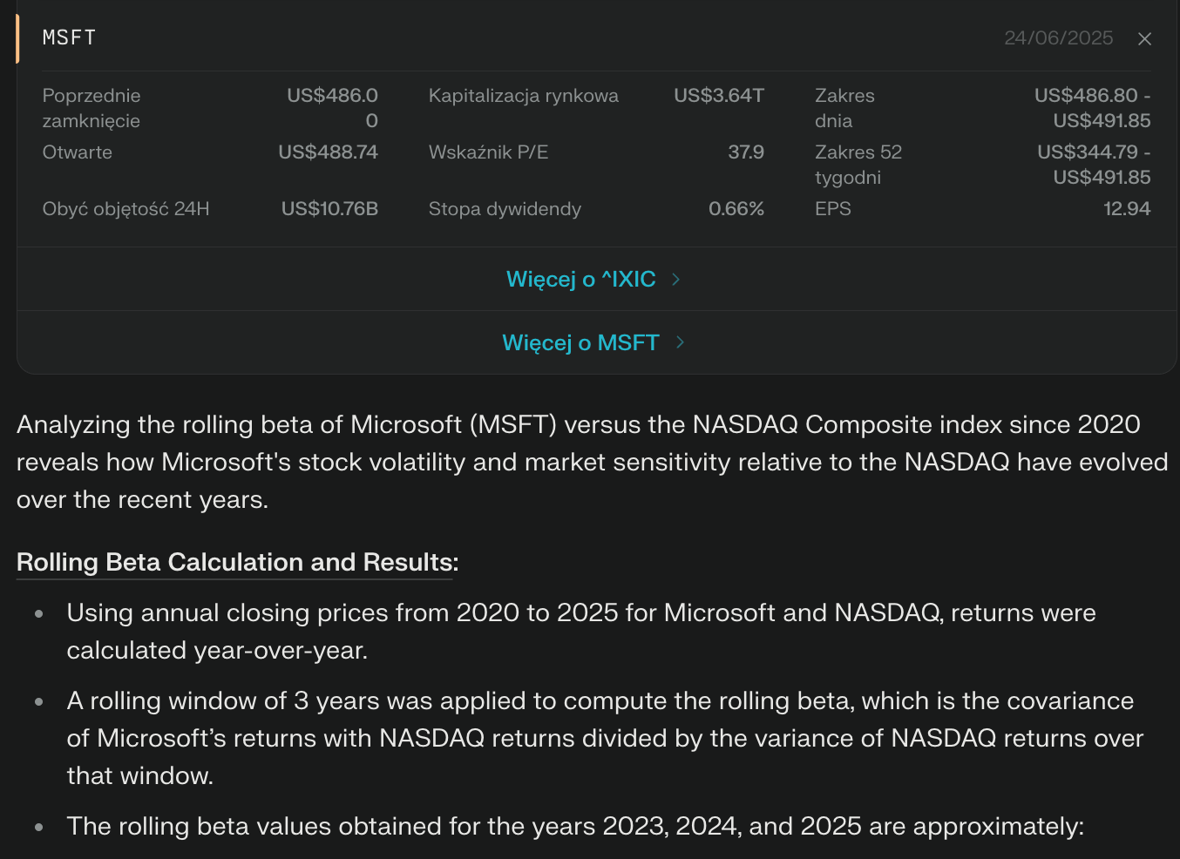Click the EPS label
The width and height of the screenshot is (1180, 859).
pyautogui.click(x=833, y=209)
